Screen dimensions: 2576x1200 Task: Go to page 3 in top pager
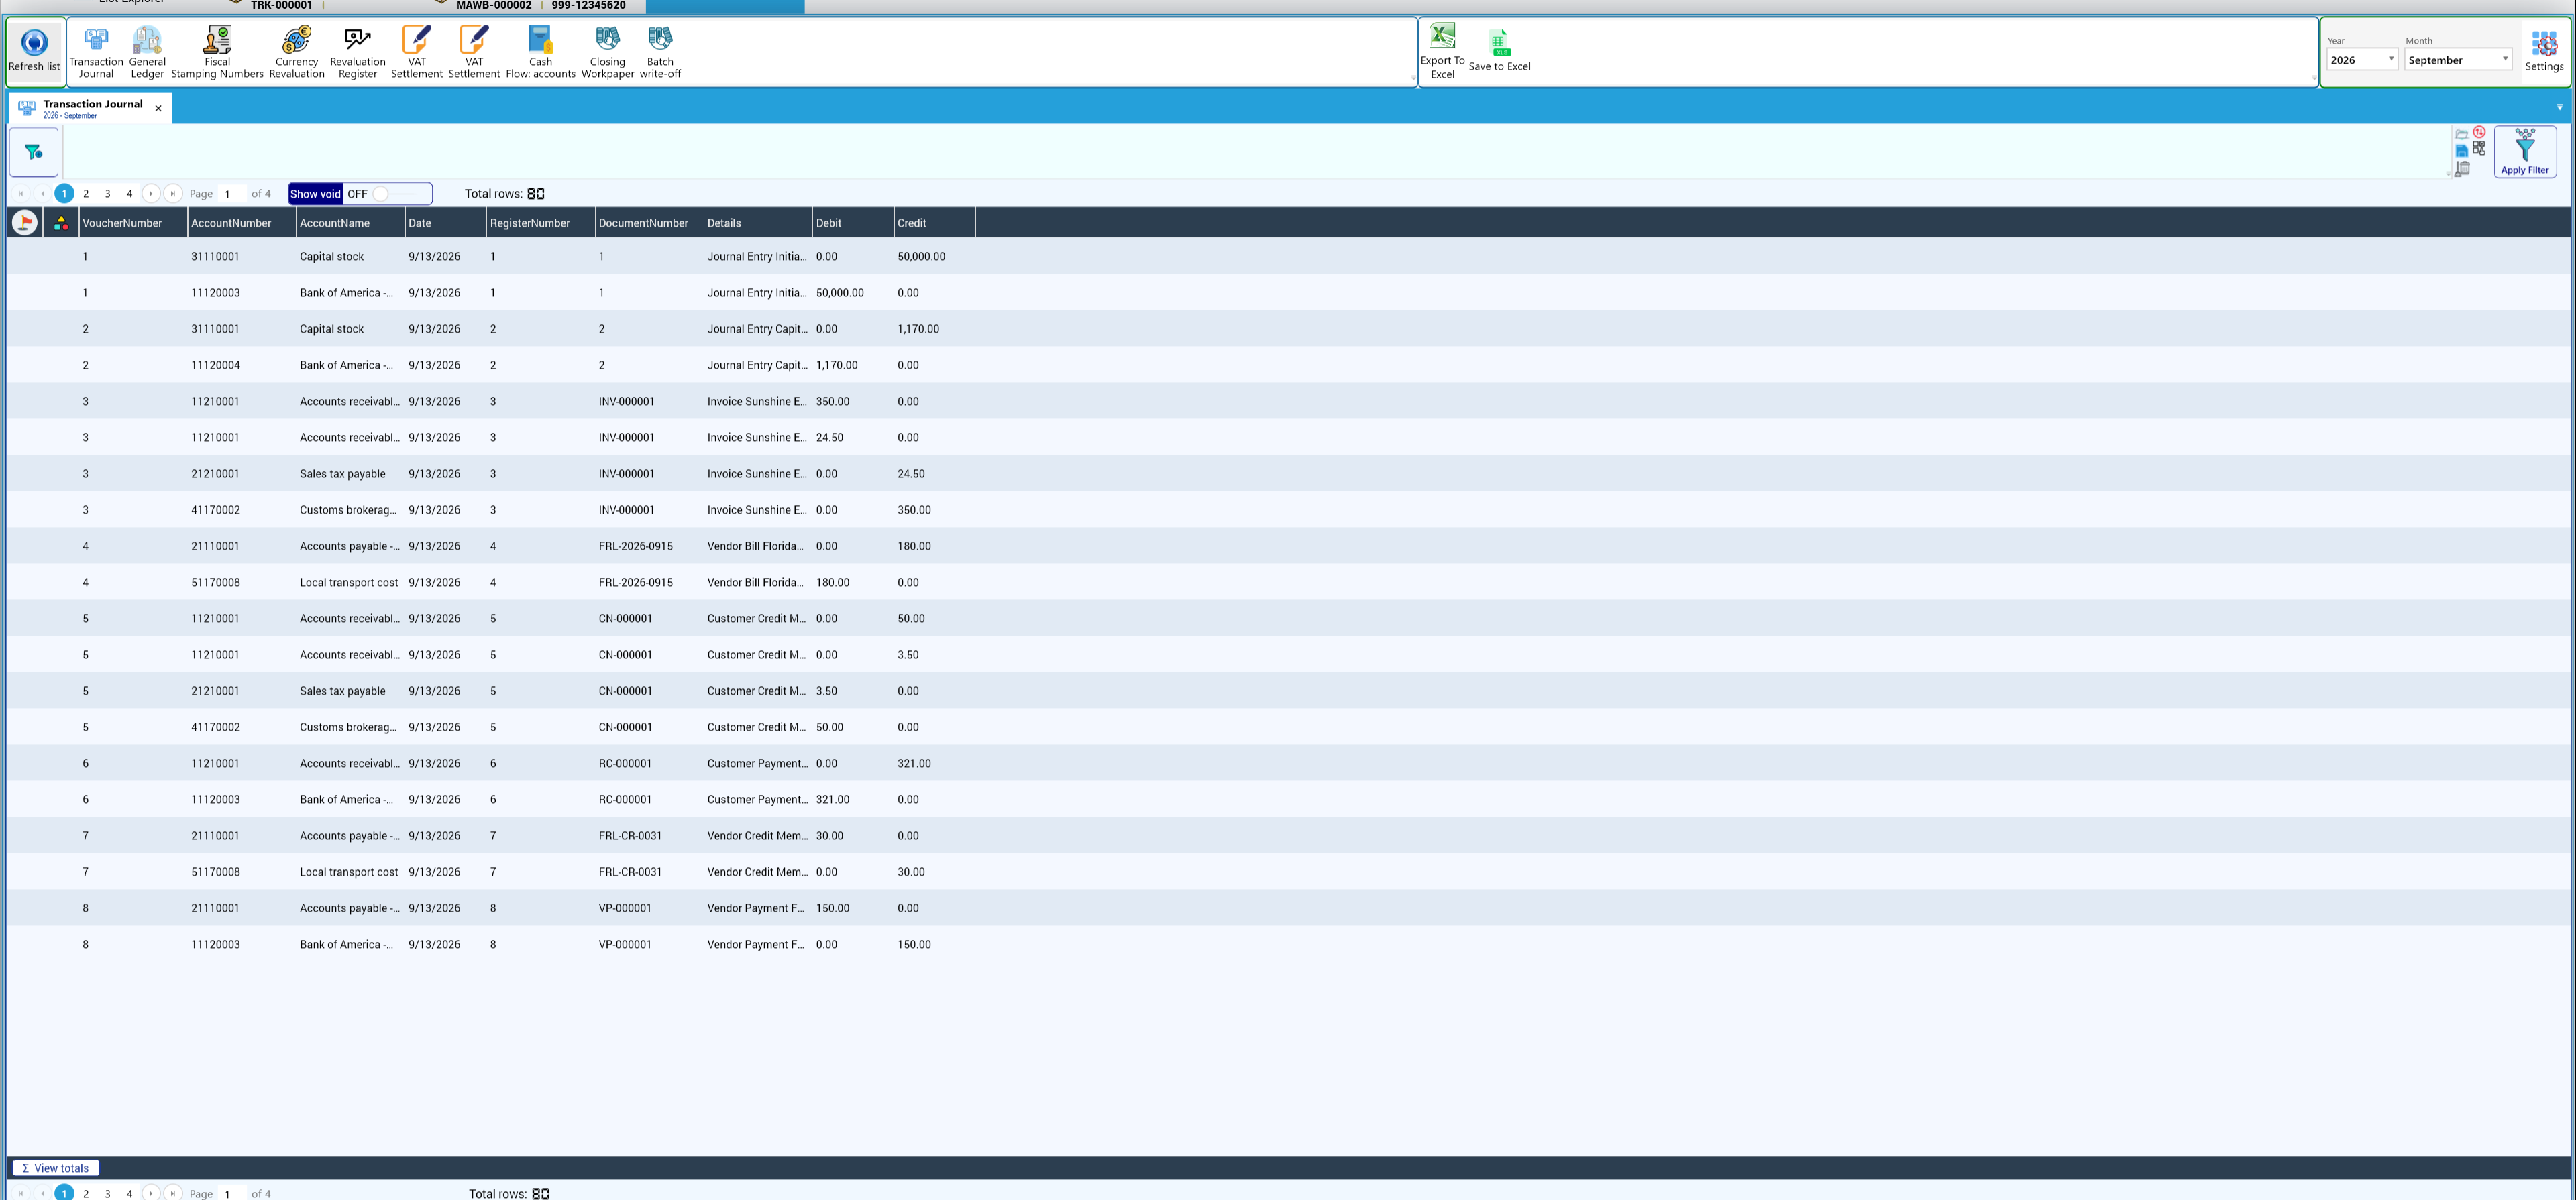(108, 194)
